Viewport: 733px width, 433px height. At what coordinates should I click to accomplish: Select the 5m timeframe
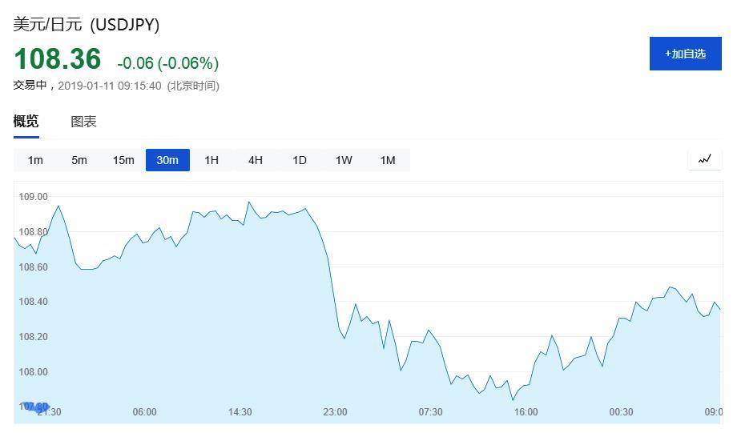(79, 160)
